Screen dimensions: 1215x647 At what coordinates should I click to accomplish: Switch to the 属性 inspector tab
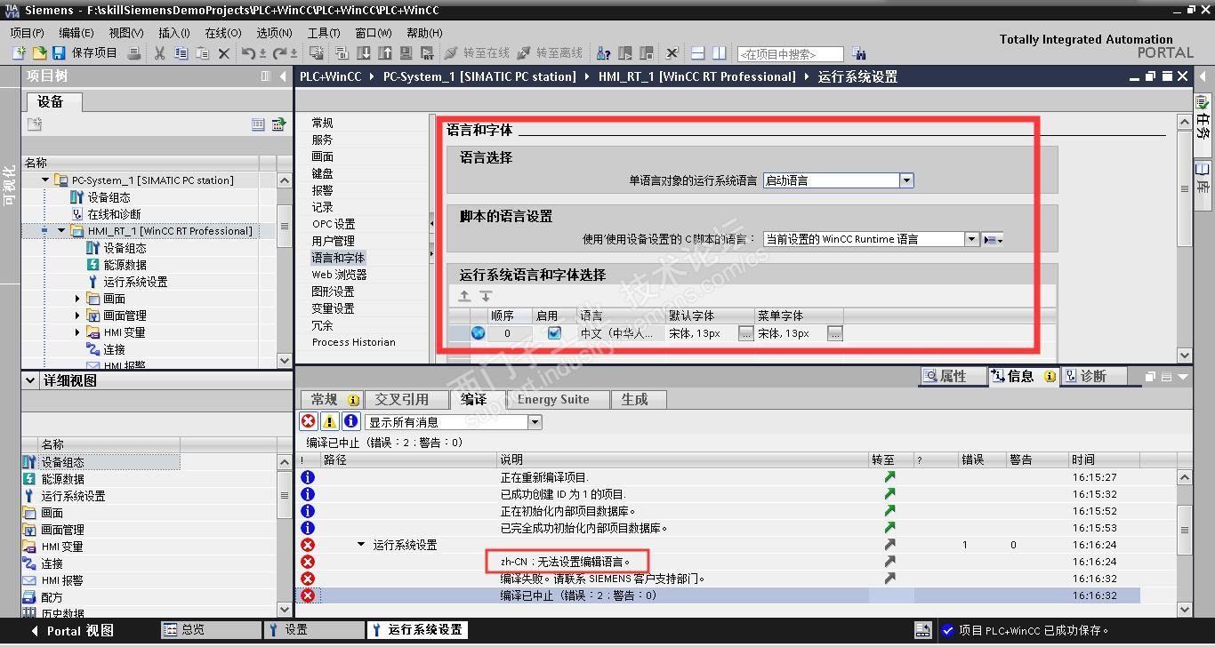[953, 377]
